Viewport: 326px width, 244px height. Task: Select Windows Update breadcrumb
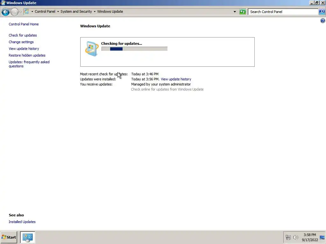pyautogui.click(x=110, y=12)
